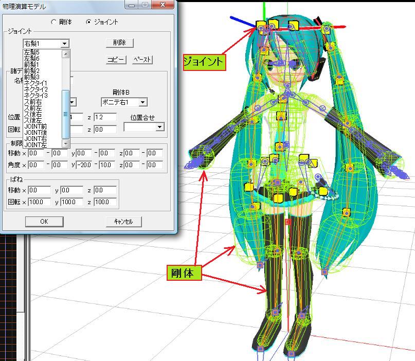The width and height of the screenshot is (415, 361).
Task: Click the joint list scrollbar thumb
Action: [x=66, y=114]
